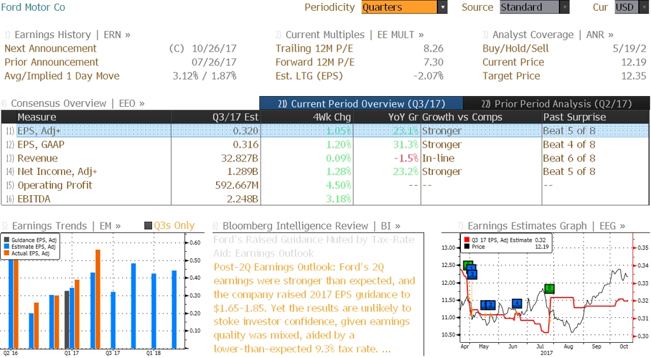This screenshot has height=358, width=651.
Task: Select the Revenue measure row
Action: 325,158
